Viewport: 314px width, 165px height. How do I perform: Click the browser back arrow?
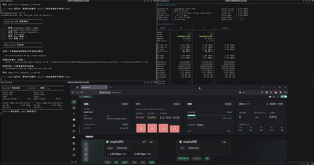tap(73, 92)
